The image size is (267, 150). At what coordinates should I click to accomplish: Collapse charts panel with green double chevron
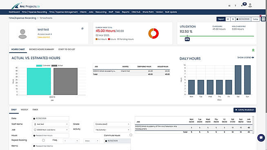point(253,50)
